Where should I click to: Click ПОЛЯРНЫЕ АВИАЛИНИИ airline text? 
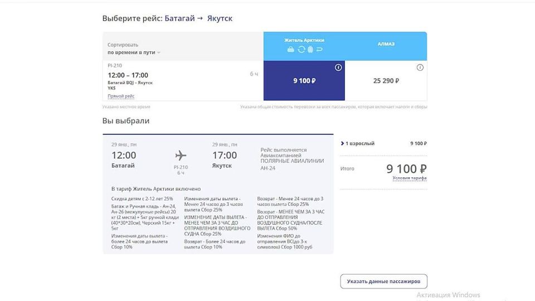292,161
